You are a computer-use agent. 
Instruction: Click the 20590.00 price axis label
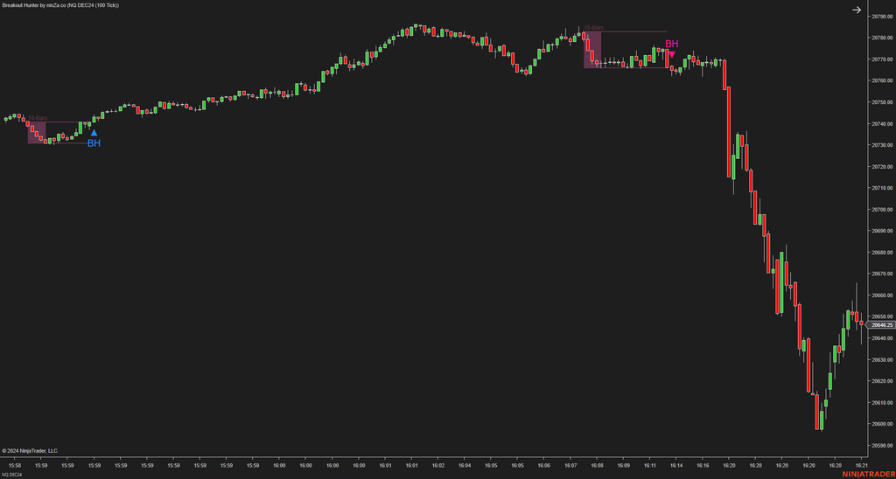[x=882, y=446]
